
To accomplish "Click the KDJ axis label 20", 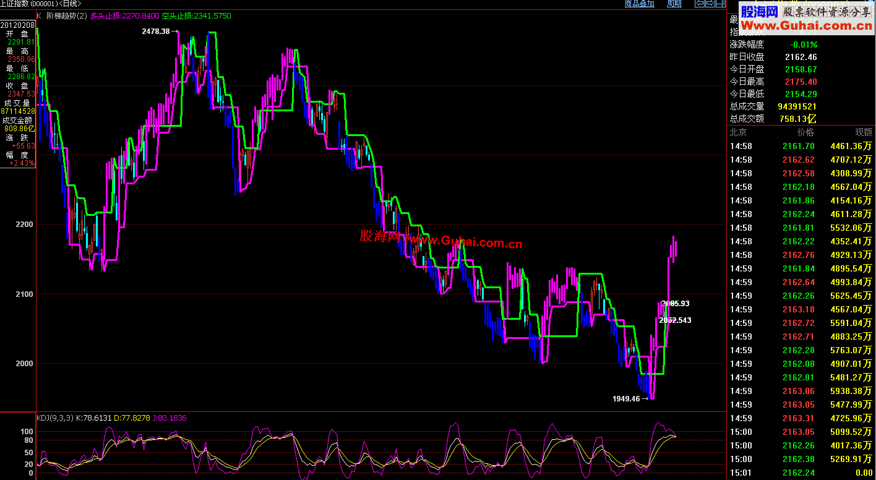I will [x=28, y=464].
